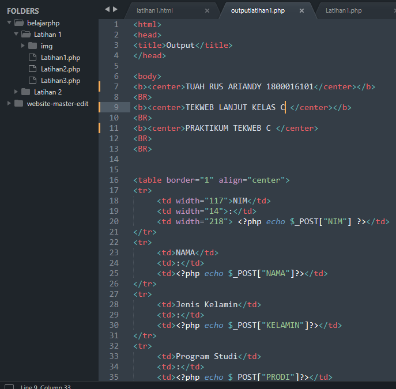Open Latihan1.php from the sidebar
This screenshot has width=396, height=389.
[x=61, y=58]
